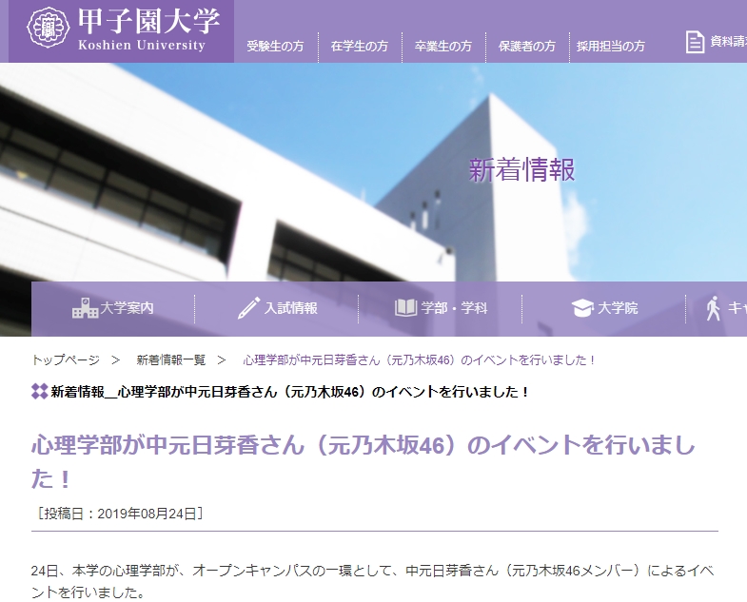Screen dimensions: 747x602
Task: Go to 学部・学科 section
Action: click(x=454, y=308)
